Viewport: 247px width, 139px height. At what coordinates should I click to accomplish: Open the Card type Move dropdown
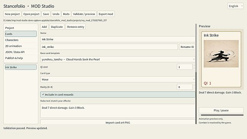point(118,79)
